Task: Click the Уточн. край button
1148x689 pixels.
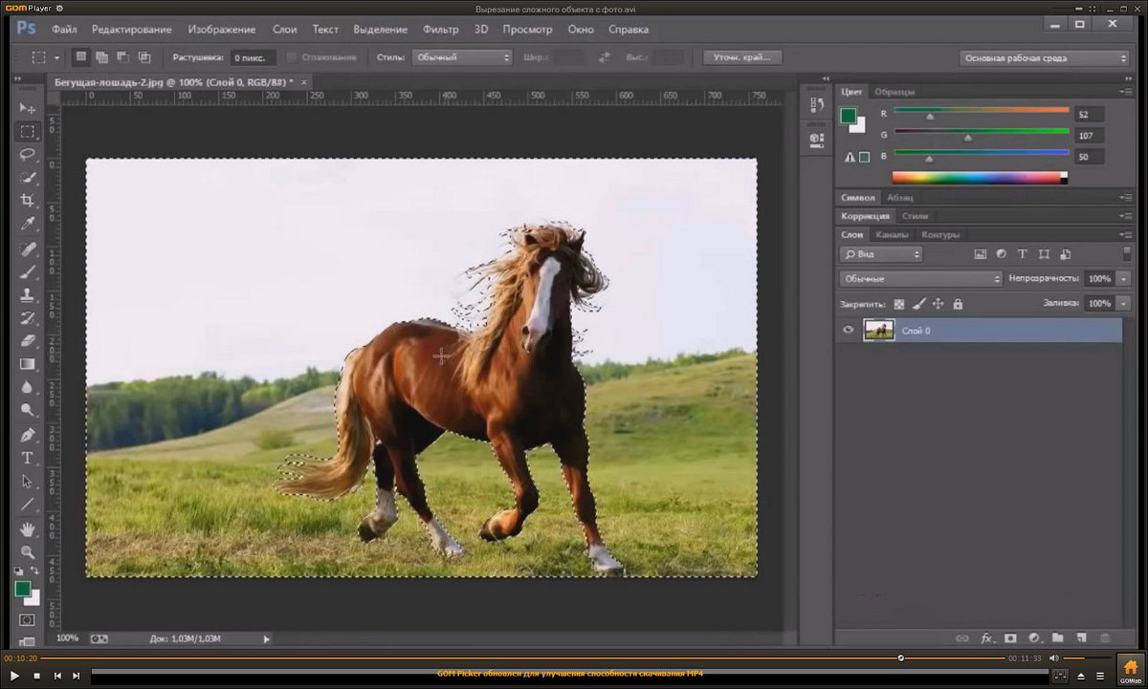Action: 741,57
